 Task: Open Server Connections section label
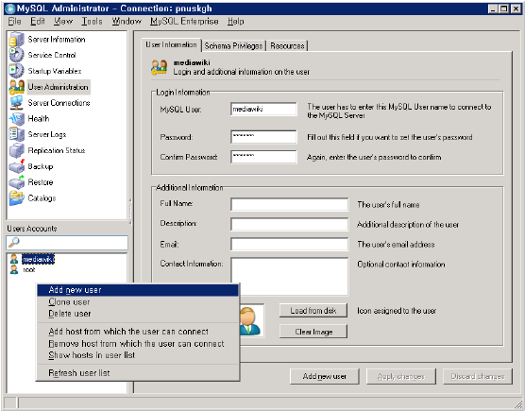click(59, 103)
